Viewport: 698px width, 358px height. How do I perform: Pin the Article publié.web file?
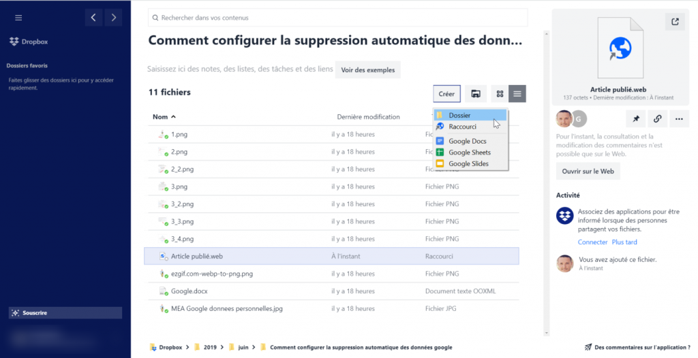coord(636,119)
